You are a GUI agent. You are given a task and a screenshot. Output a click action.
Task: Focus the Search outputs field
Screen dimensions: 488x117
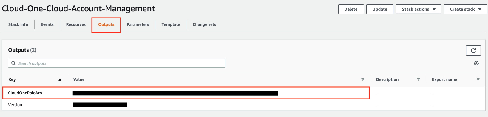tap(117, 63)
